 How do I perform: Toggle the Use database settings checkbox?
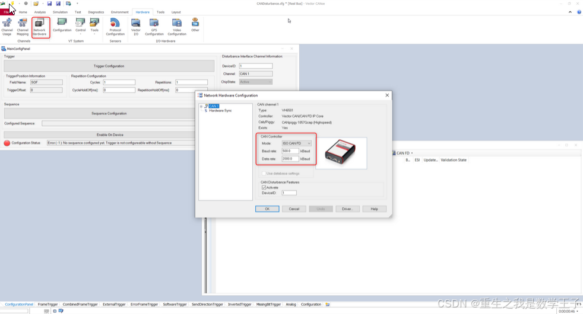click(x=264, y=174)
